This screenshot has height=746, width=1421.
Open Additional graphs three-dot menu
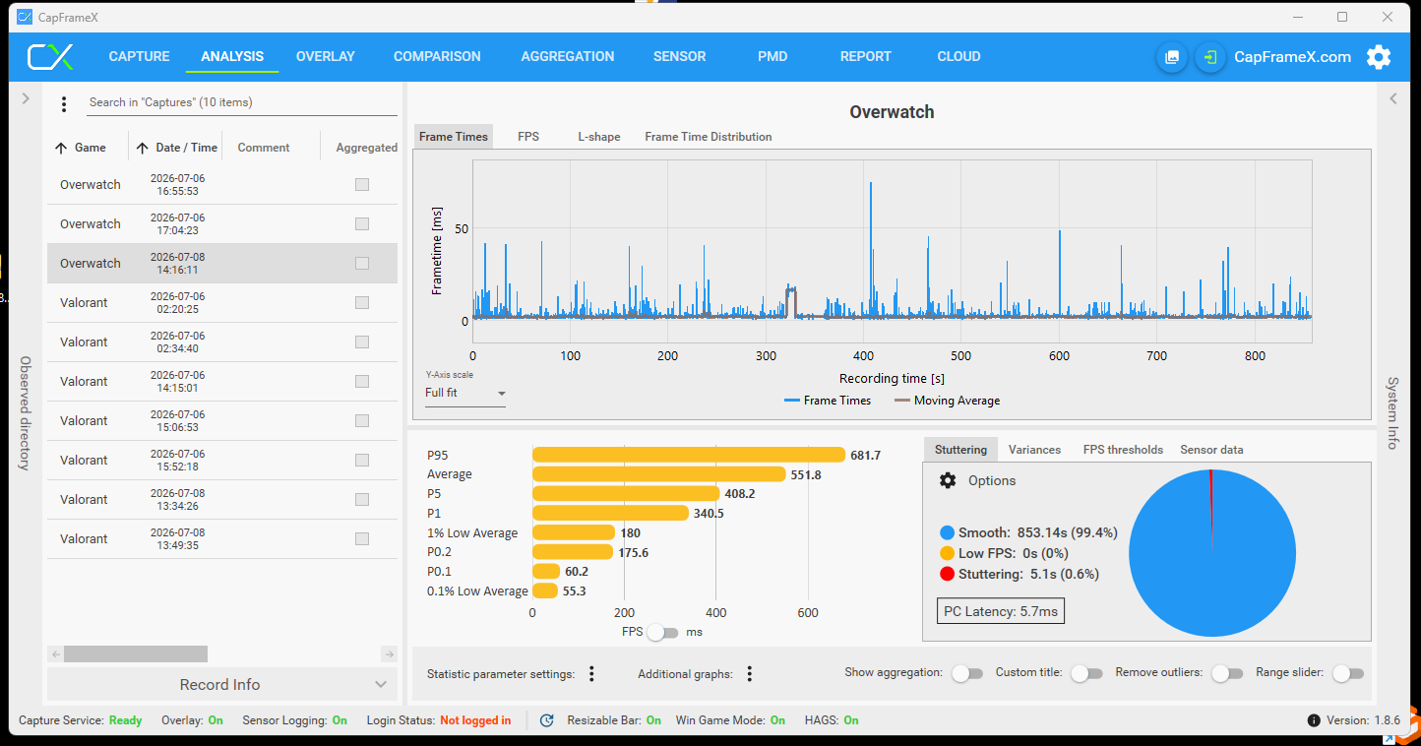(749, 674)
